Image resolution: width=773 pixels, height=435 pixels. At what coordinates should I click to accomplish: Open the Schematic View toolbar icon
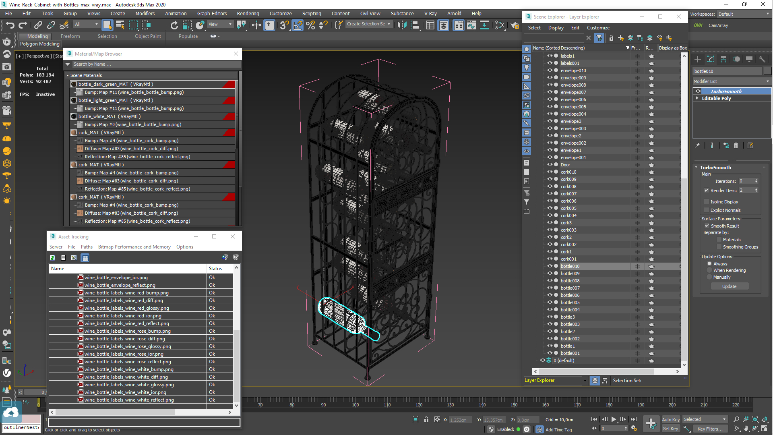pos(484,25)
